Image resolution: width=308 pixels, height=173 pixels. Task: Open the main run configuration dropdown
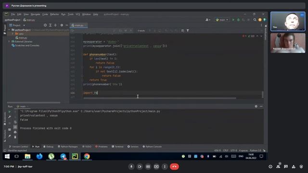222,20
